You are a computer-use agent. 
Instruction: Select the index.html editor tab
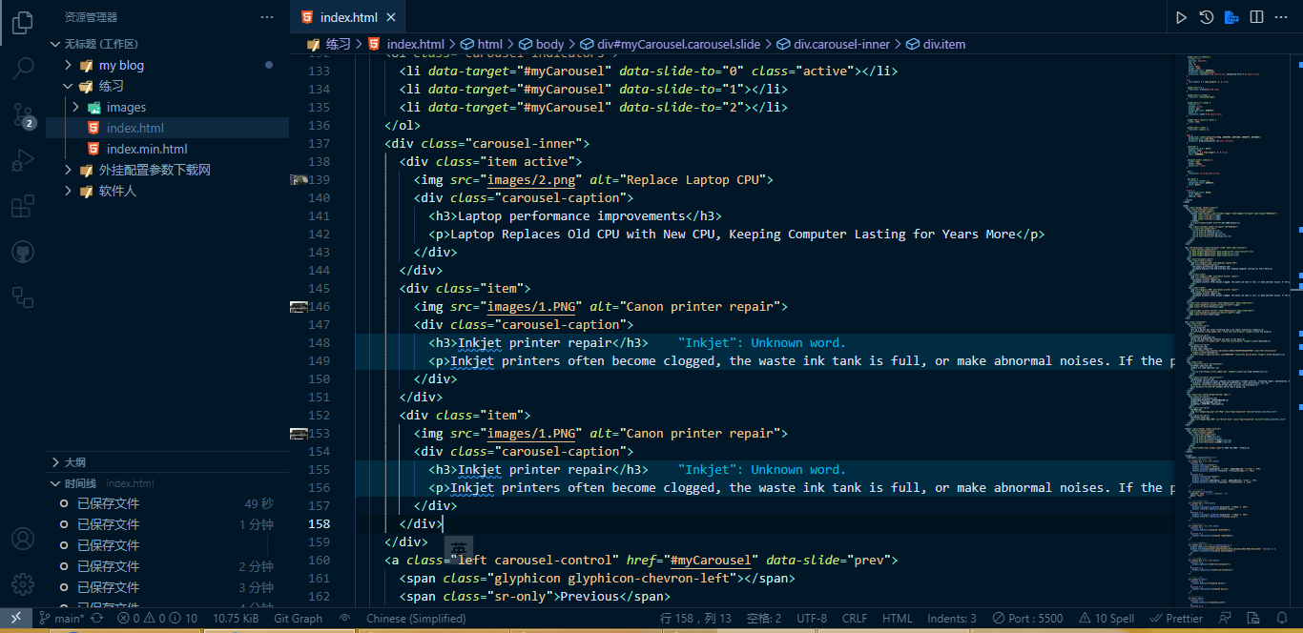347,17
